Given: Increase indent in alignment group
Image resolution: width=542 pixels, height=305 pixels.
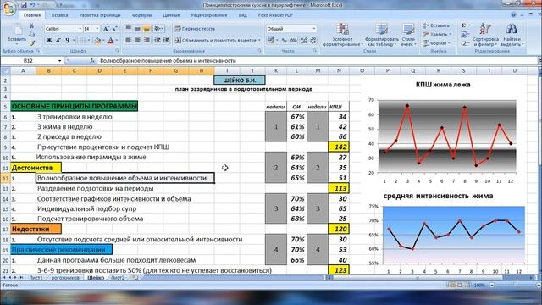Looking at the screenshot, I should tap(166, 41).
